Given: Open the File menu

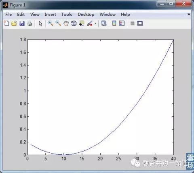Looking at the screenshot, I should [x=8, y=14].
